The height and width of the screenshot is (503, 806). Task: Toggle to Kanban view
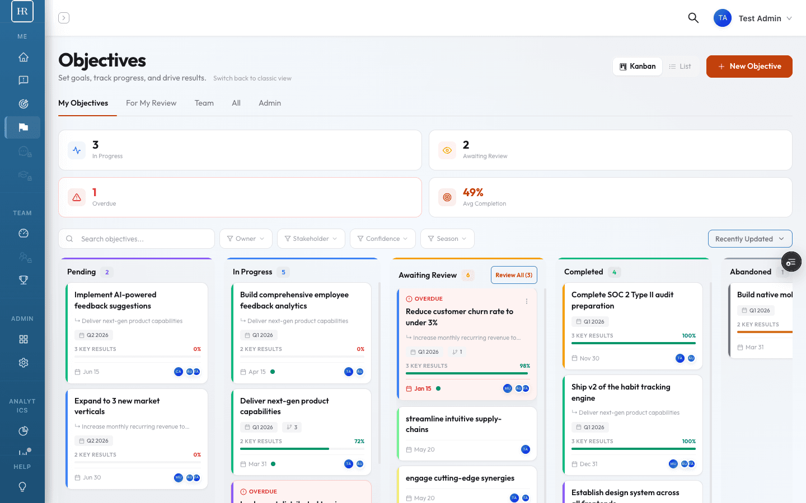(637, 66)
